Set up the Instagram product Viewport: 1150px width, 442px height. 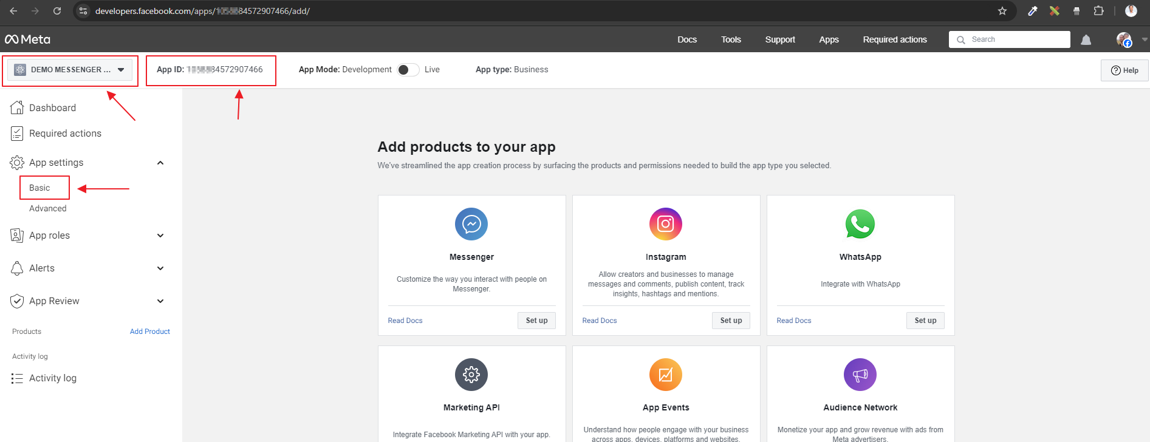[x=731, y=321]
